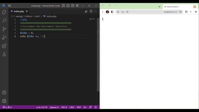View site information icon in address bar
This screenshot has width=199, height=112.
[x=180, y=12]
